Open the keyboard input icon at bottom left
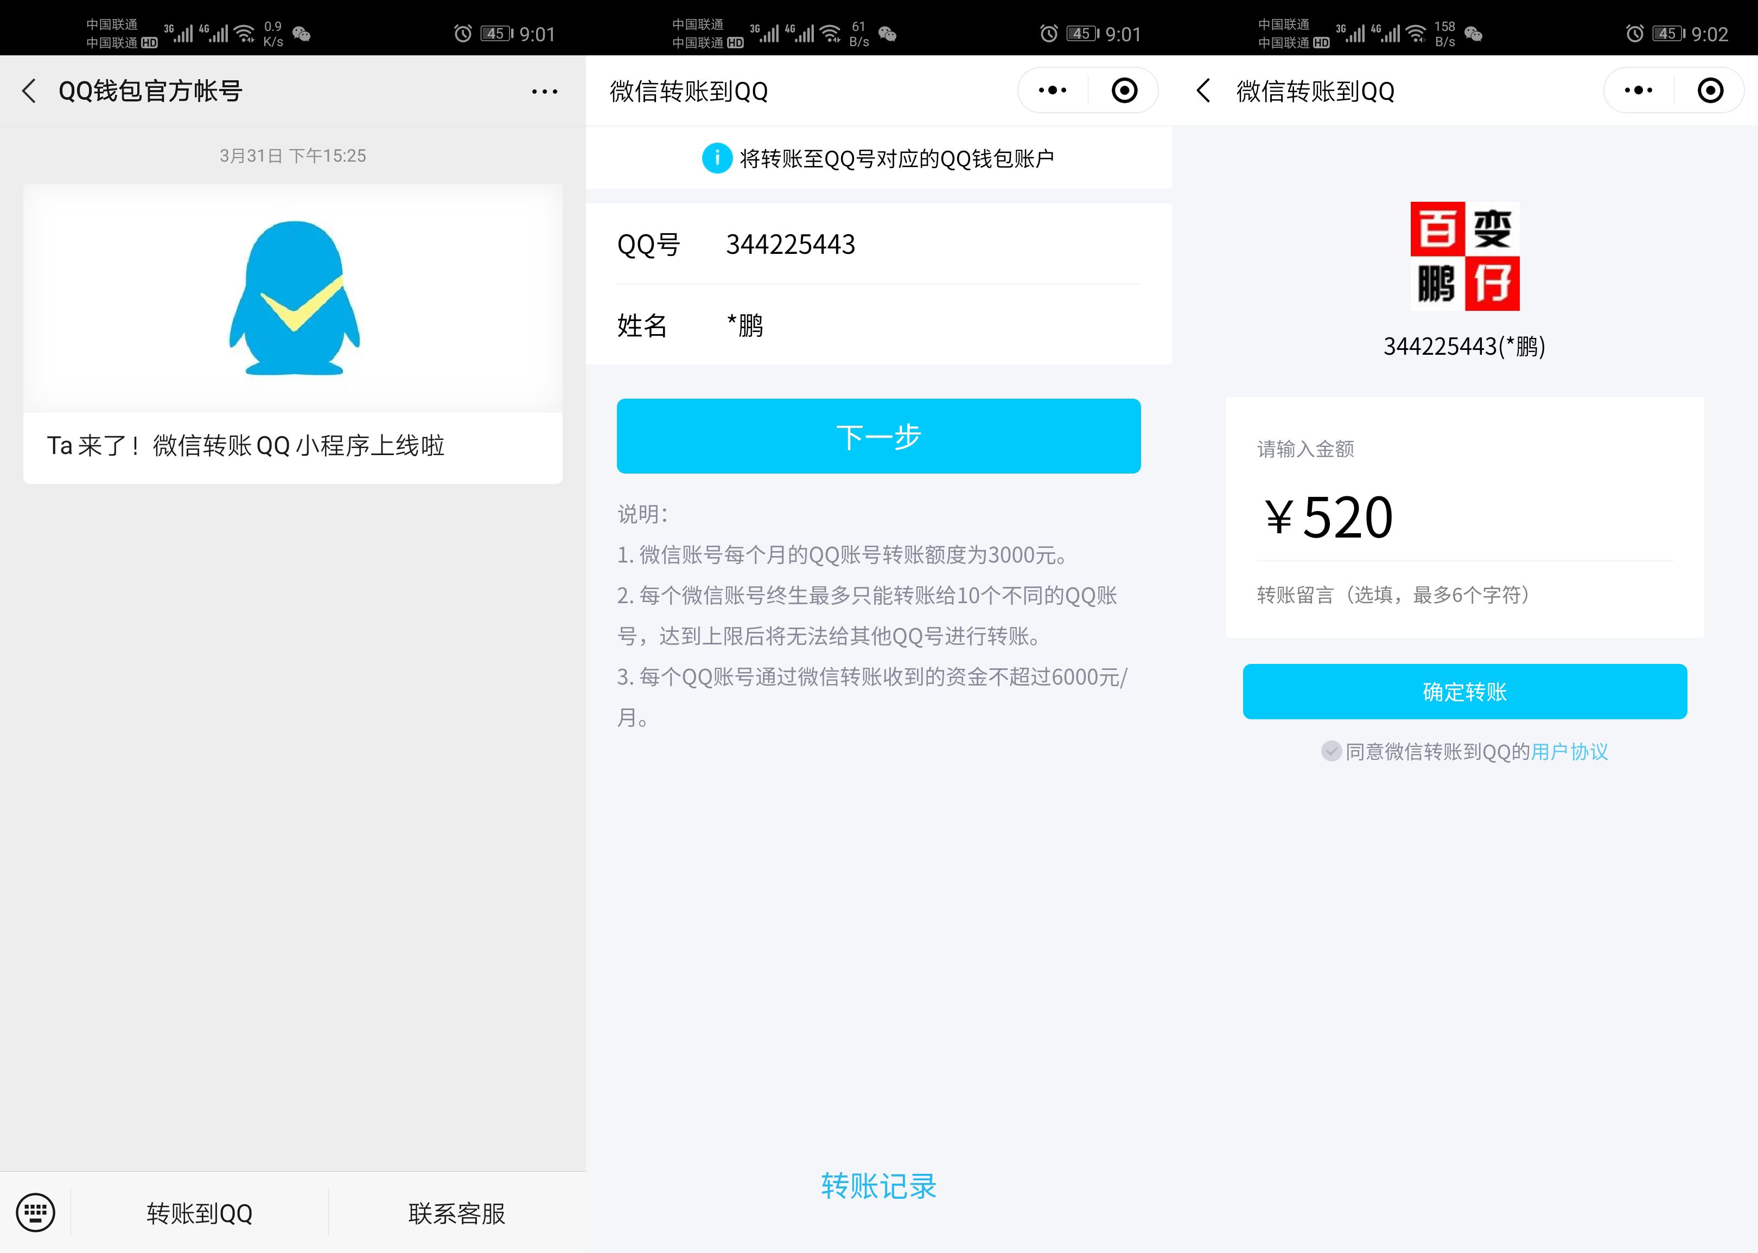The height and width of the screenshot is (1253, 1758). 35,1213
